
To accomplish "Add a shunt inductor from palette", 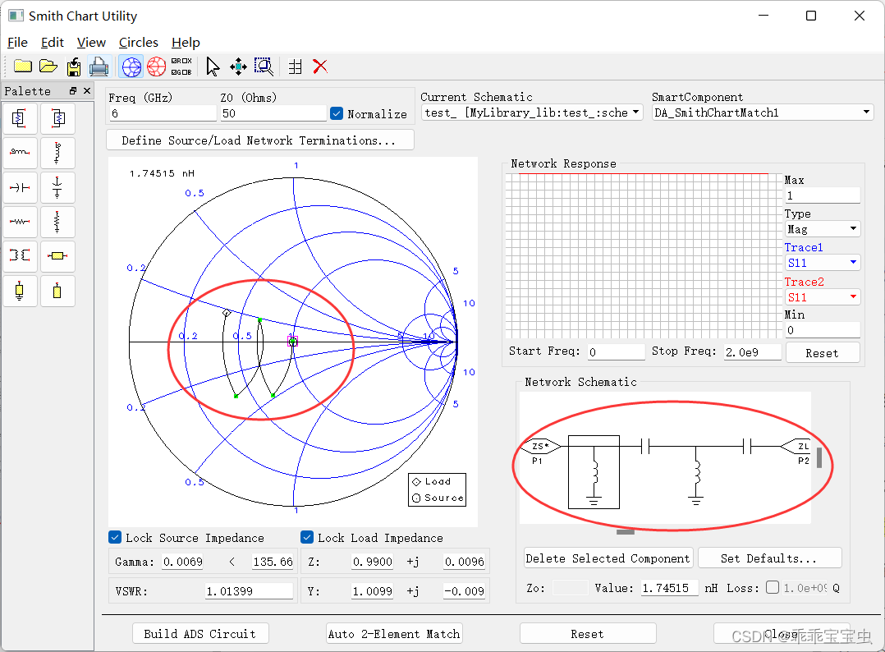I will [57, 153].
